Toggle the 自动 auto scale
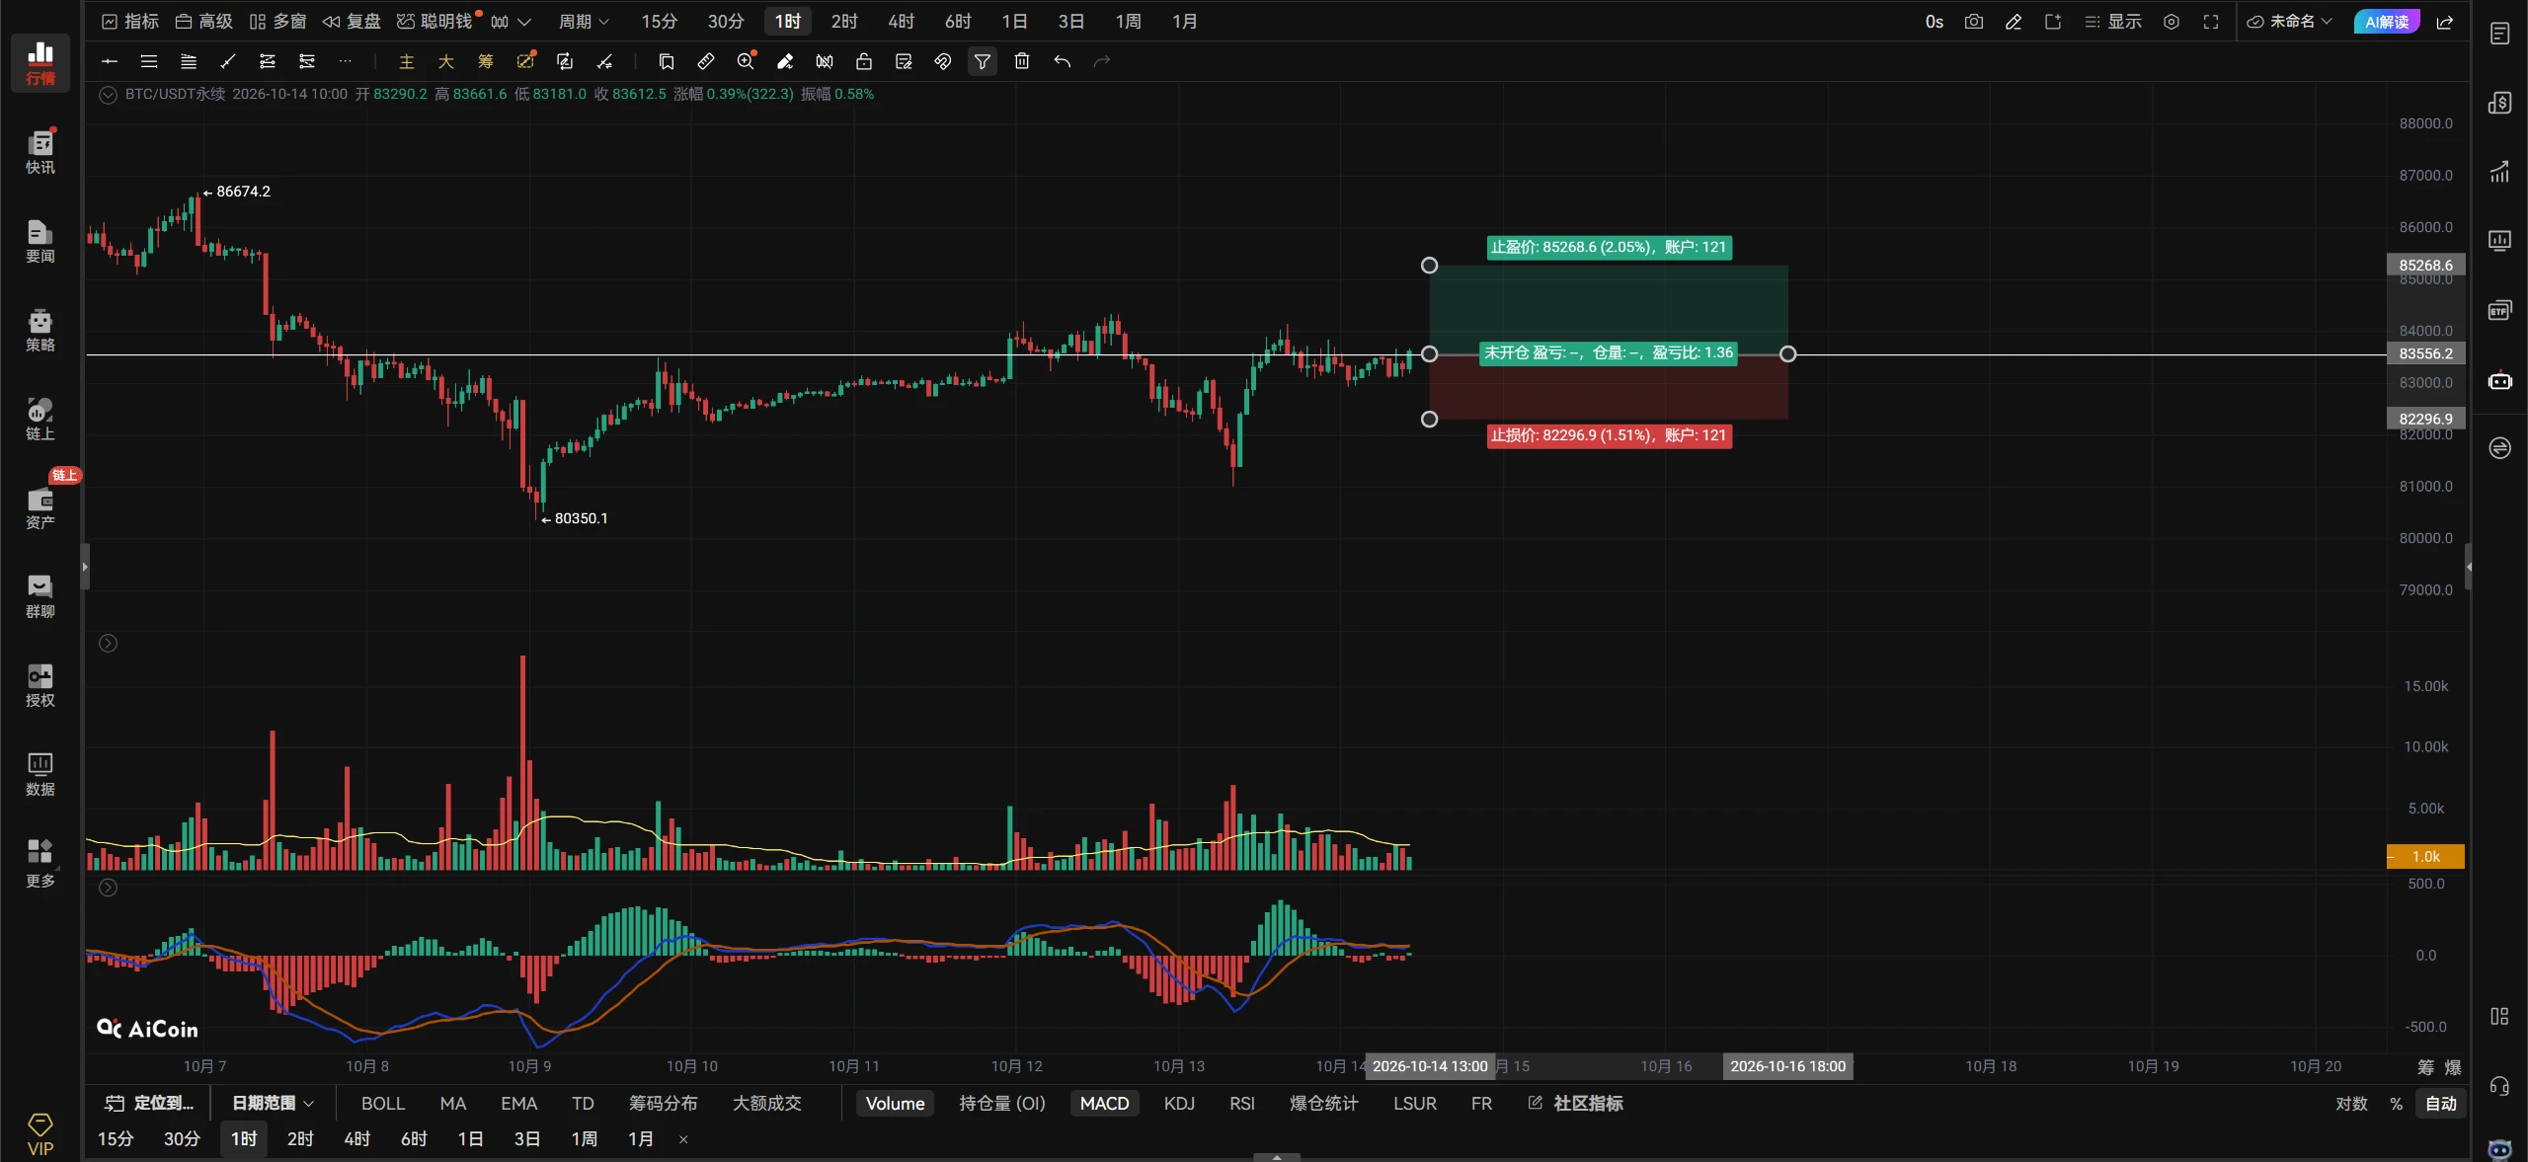The width and height of the screenshot is (2528, 1162). click(2441, 1103)
